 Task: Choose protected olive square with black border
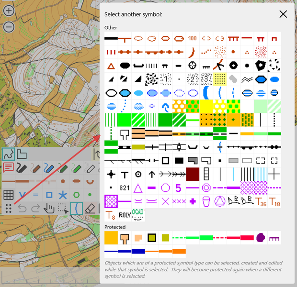click(x=152, y=238)
